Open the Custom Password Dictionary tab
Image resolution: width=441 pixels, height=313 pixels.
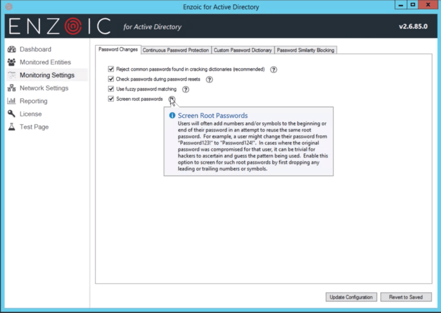point(243,50)
